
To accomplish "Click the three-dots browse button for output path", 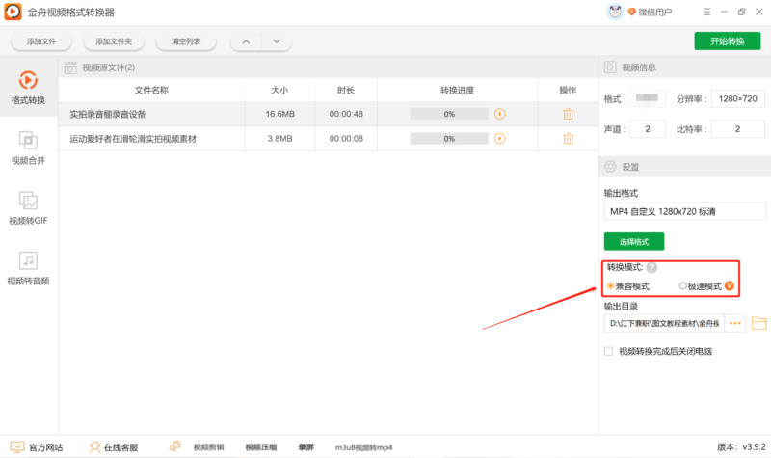I will point(735,323).
